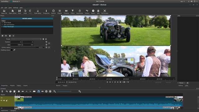Delete the preset with the minus button
199x112 pixels.
46,39
